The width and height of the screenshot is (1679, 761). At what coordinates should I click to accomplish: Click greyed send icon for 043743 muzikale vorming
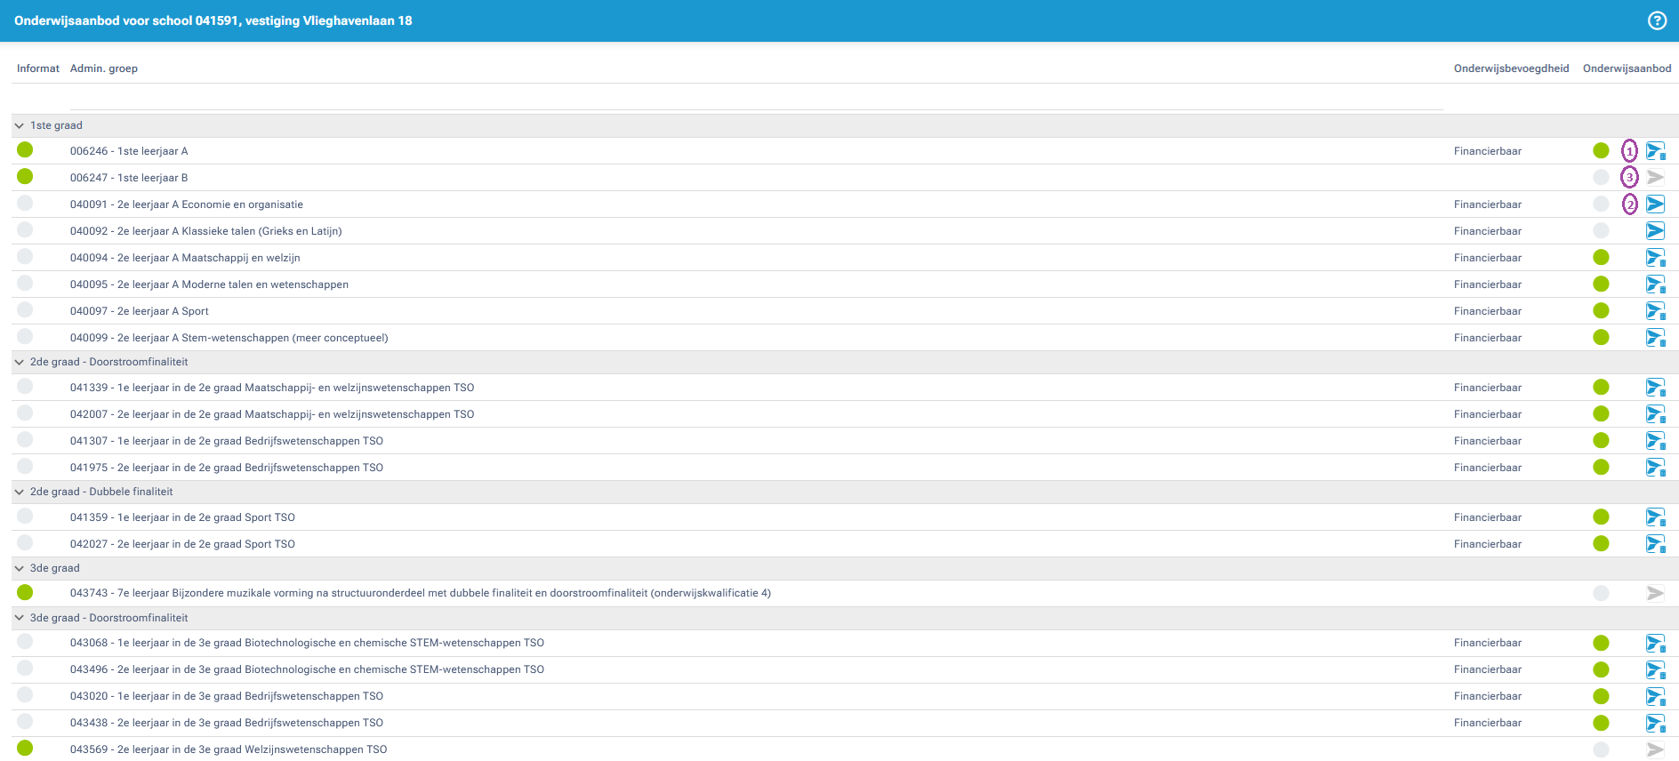[x=1655, y=593]
